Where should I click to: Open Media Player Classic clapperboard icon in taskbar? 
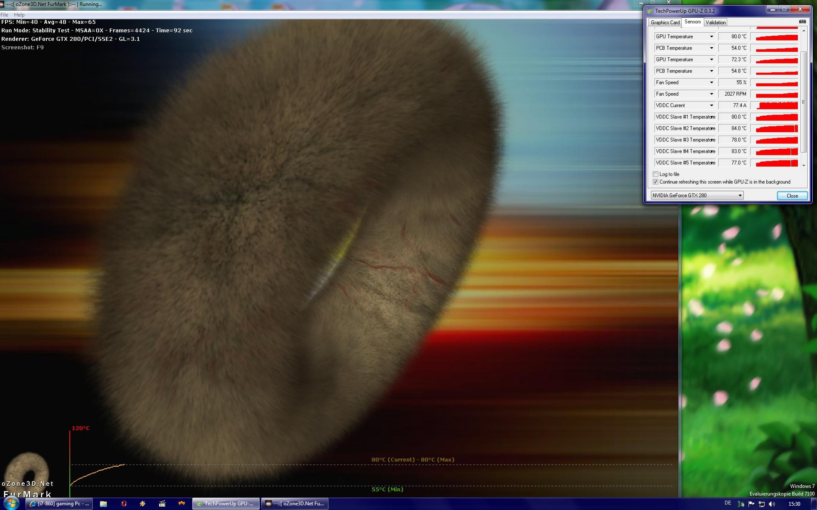click(x=162, y=504)
